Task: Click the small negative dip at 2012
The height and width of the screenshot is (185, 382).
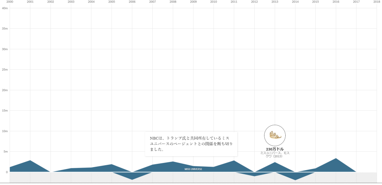Action: tap(254, 174)
